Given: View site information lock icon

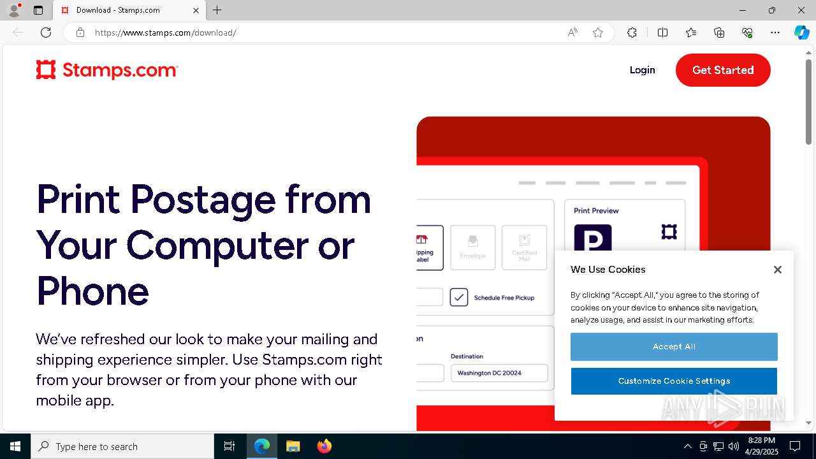Looking at the screenshot, I should pos(80,33).
